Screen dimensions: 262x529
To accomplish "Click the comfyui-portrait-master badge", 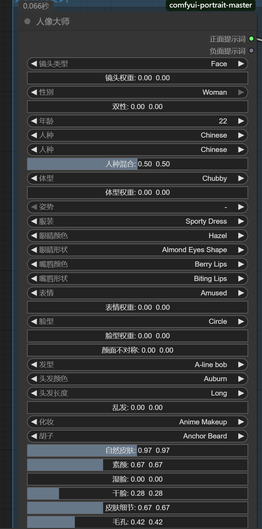I will (x=211, y=5).
